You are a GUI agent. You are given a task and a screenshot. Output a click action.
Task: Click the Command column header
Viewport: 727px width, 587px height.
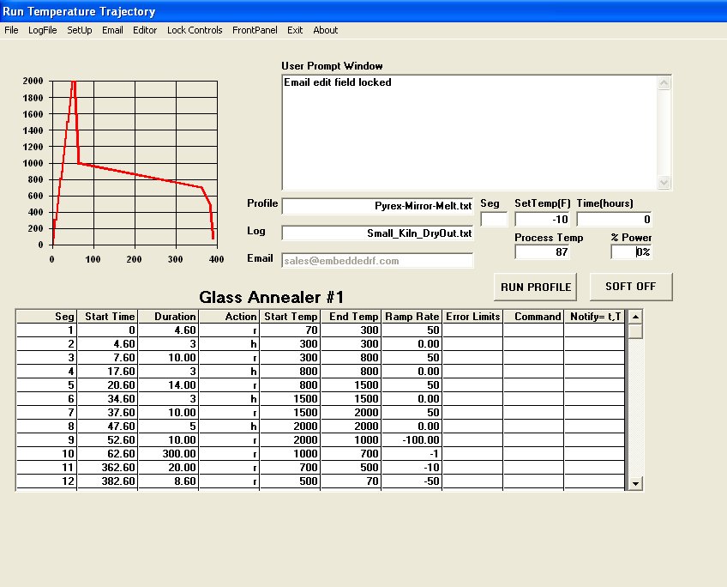533,317
